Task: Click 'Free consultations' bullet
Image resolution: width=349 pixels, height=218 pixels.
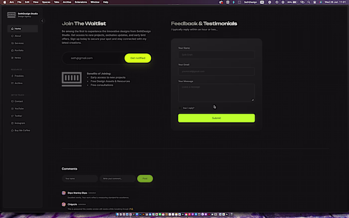Action: click(102, 85)
